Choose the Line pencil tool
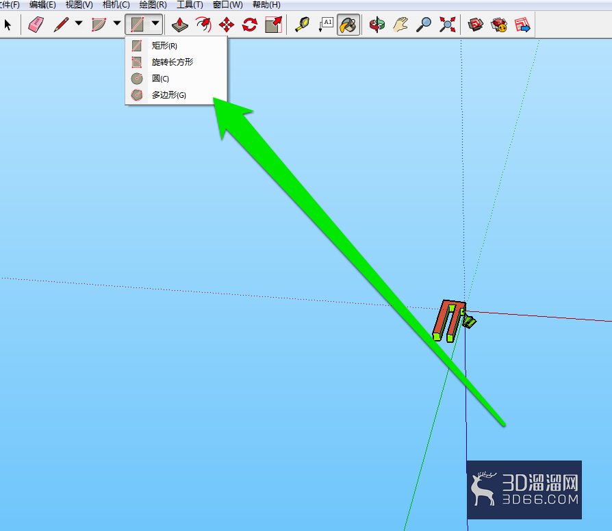This screenshot has width=612, height=531. [x=62, y=25]
